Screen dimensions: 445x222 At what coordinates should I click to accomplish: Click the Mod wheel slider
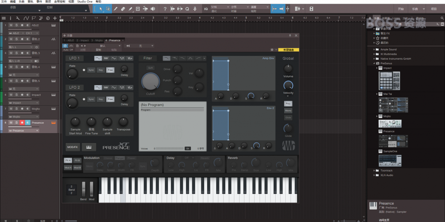click(x=91, y=189)
